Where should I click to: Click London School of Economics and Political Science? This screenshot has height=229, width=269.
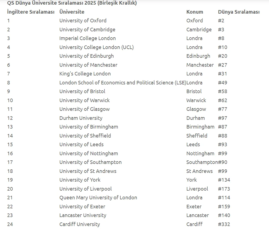coord(123,83)
